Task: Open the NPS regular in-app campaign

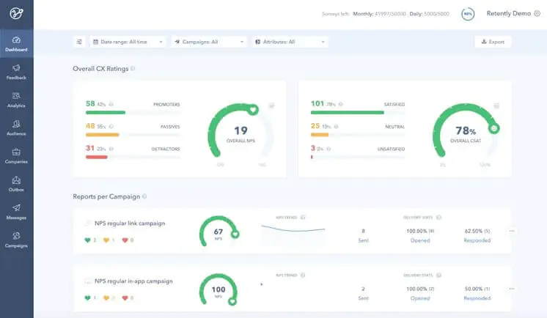Action: pos(133,281)
